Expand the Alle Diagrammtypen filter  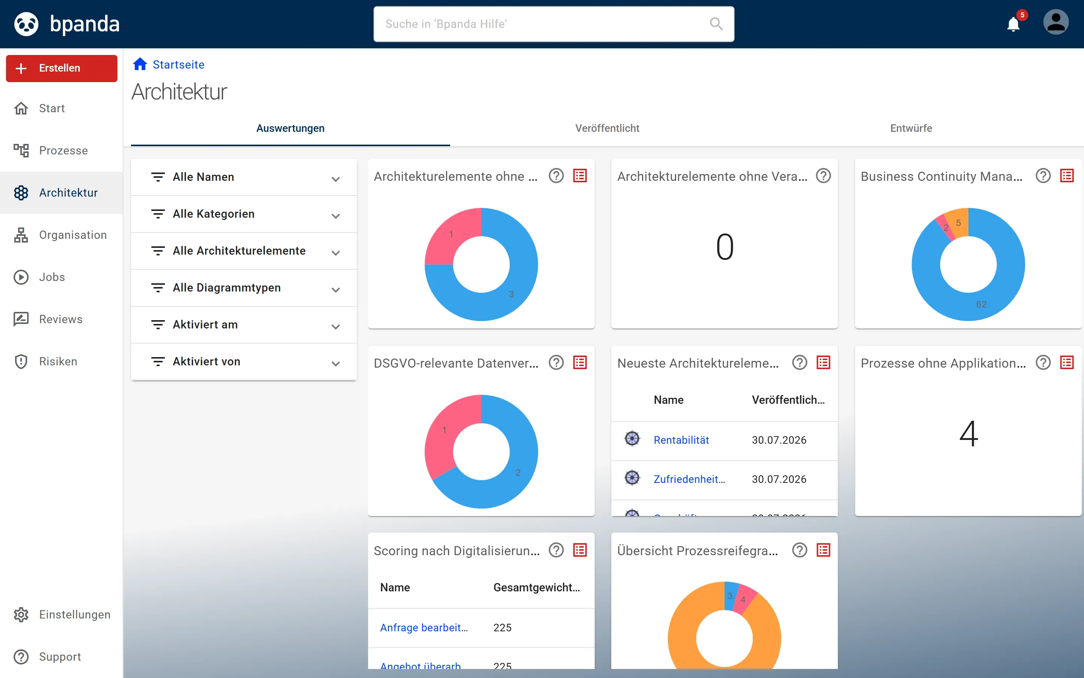coord(244,287)
